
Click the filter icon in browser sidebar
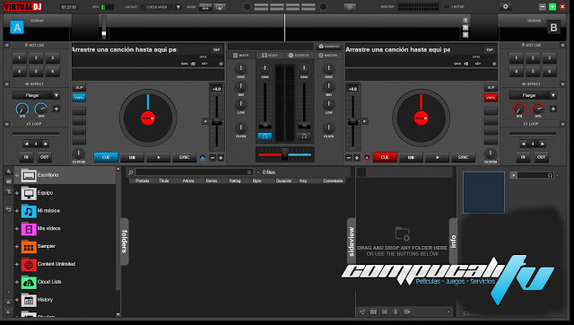8,191
